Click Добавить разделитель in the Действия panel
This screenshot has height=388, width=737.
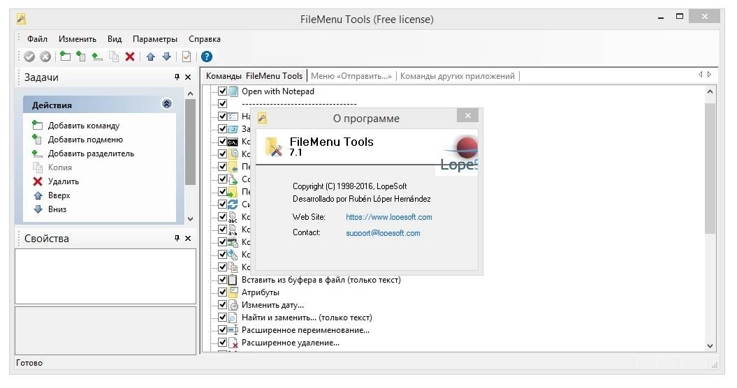coord(91,154)
